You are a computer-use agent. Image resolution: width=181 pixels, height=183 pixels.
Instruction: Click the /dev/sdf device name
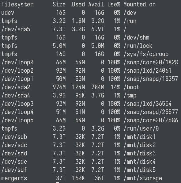click(14, 170)
